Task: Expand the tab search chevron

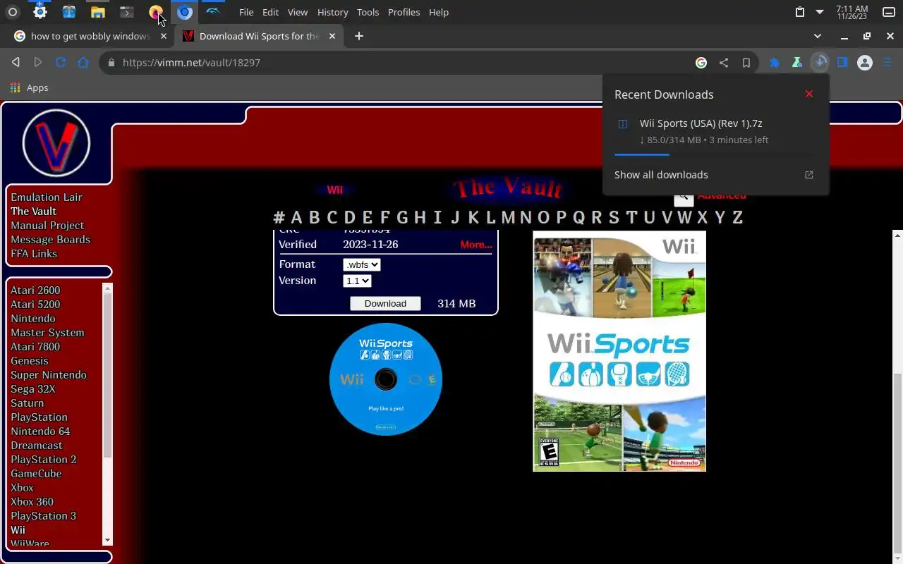Action: coord(817,36)
